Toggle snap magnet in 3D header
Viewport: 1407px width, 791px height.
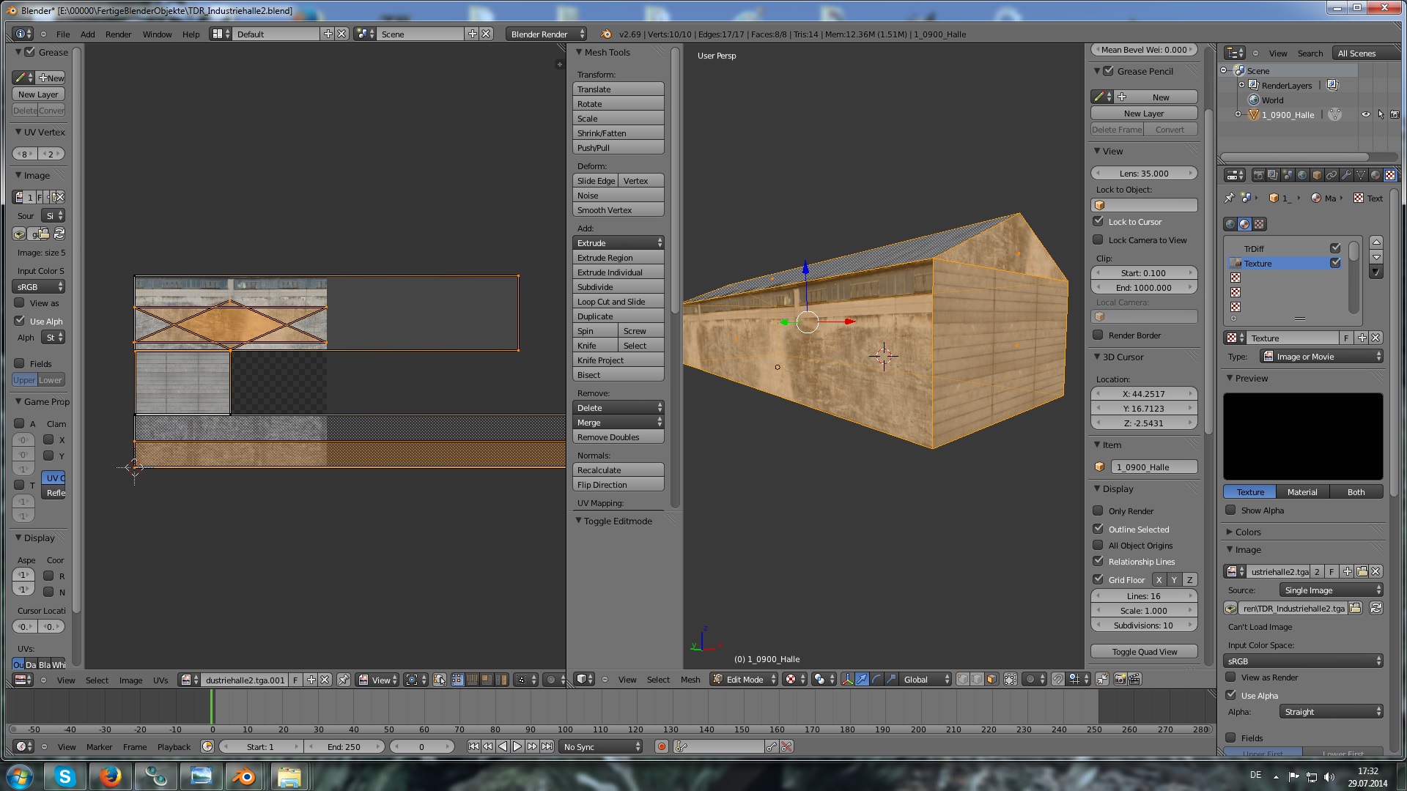pos(1057,680)
